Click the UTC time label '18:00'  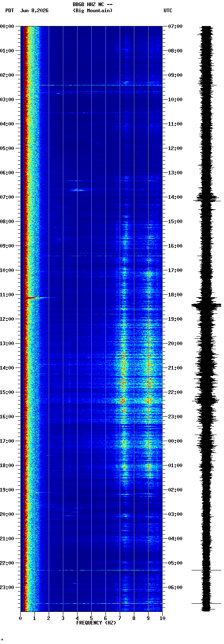(175, 295)
